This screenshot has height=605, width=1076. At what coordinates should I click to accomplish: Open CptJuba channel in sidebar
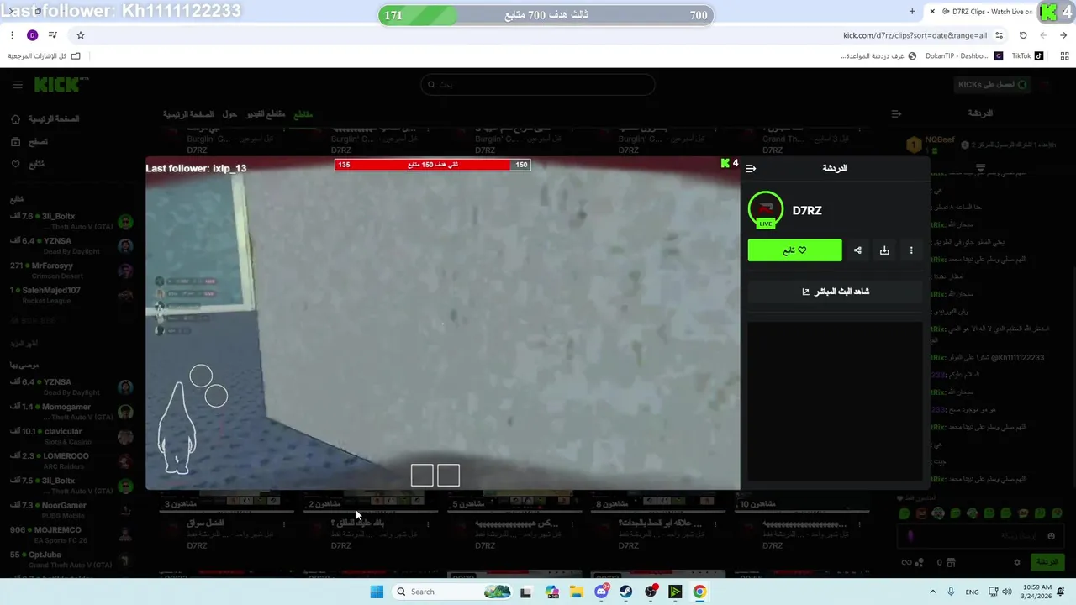coord(71,560)
